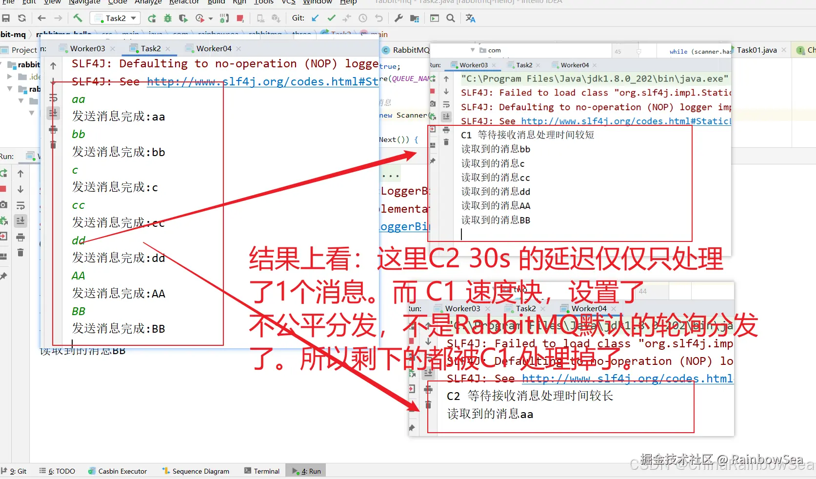The width and height of the screenshot is (816, 479).
Task: Run with coverage from the main toolbar
Action: pos(183,19)
